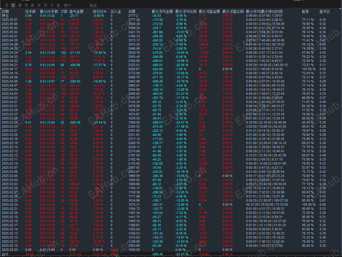Sort by the 日期 column header
342x257 pixels.
click(5, 11)
